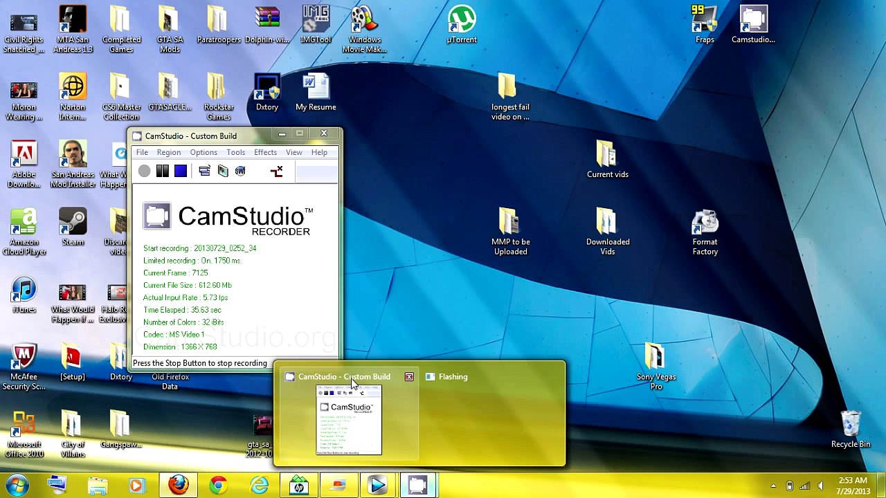
Task: Select the Flashing window in taskbar preview
Action: (x=453, y=377)
